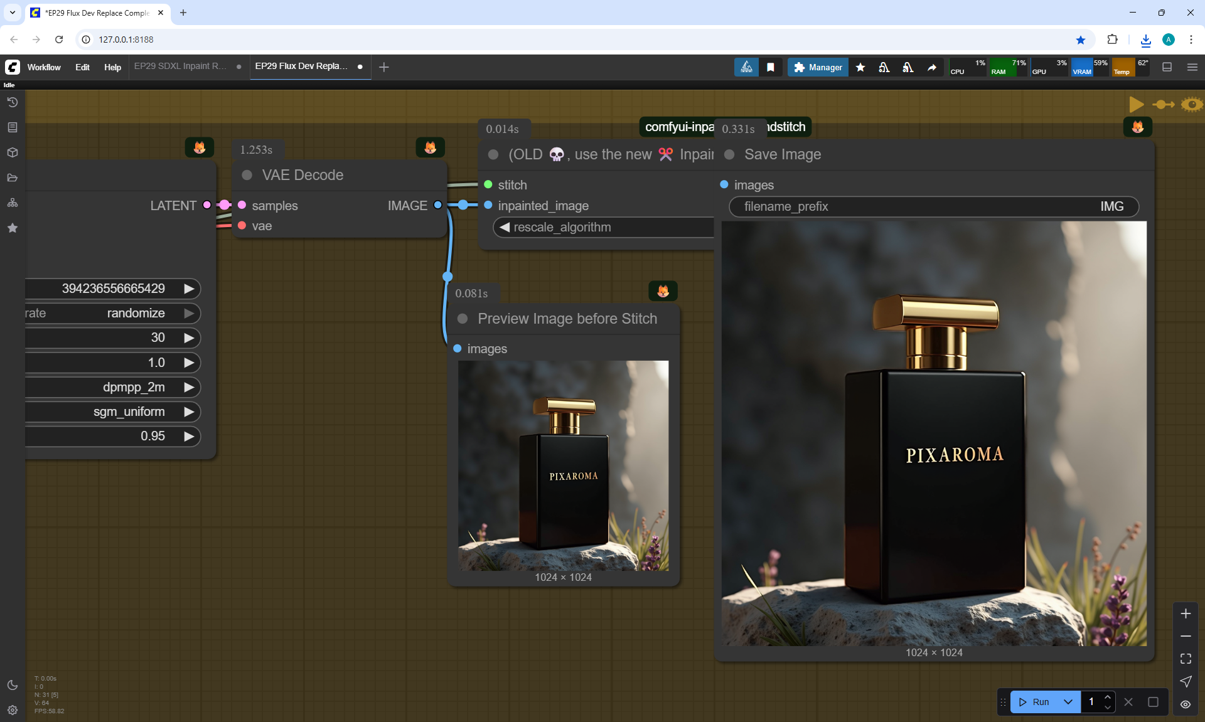Open the workflows folder sidebar icon
The height and width of the screenshot is (722, 1205).
pos(13,178)
